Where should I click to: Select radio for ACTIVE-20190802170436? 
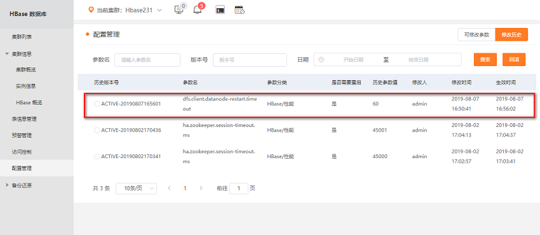pyautogui.click(x=97, y=130)
